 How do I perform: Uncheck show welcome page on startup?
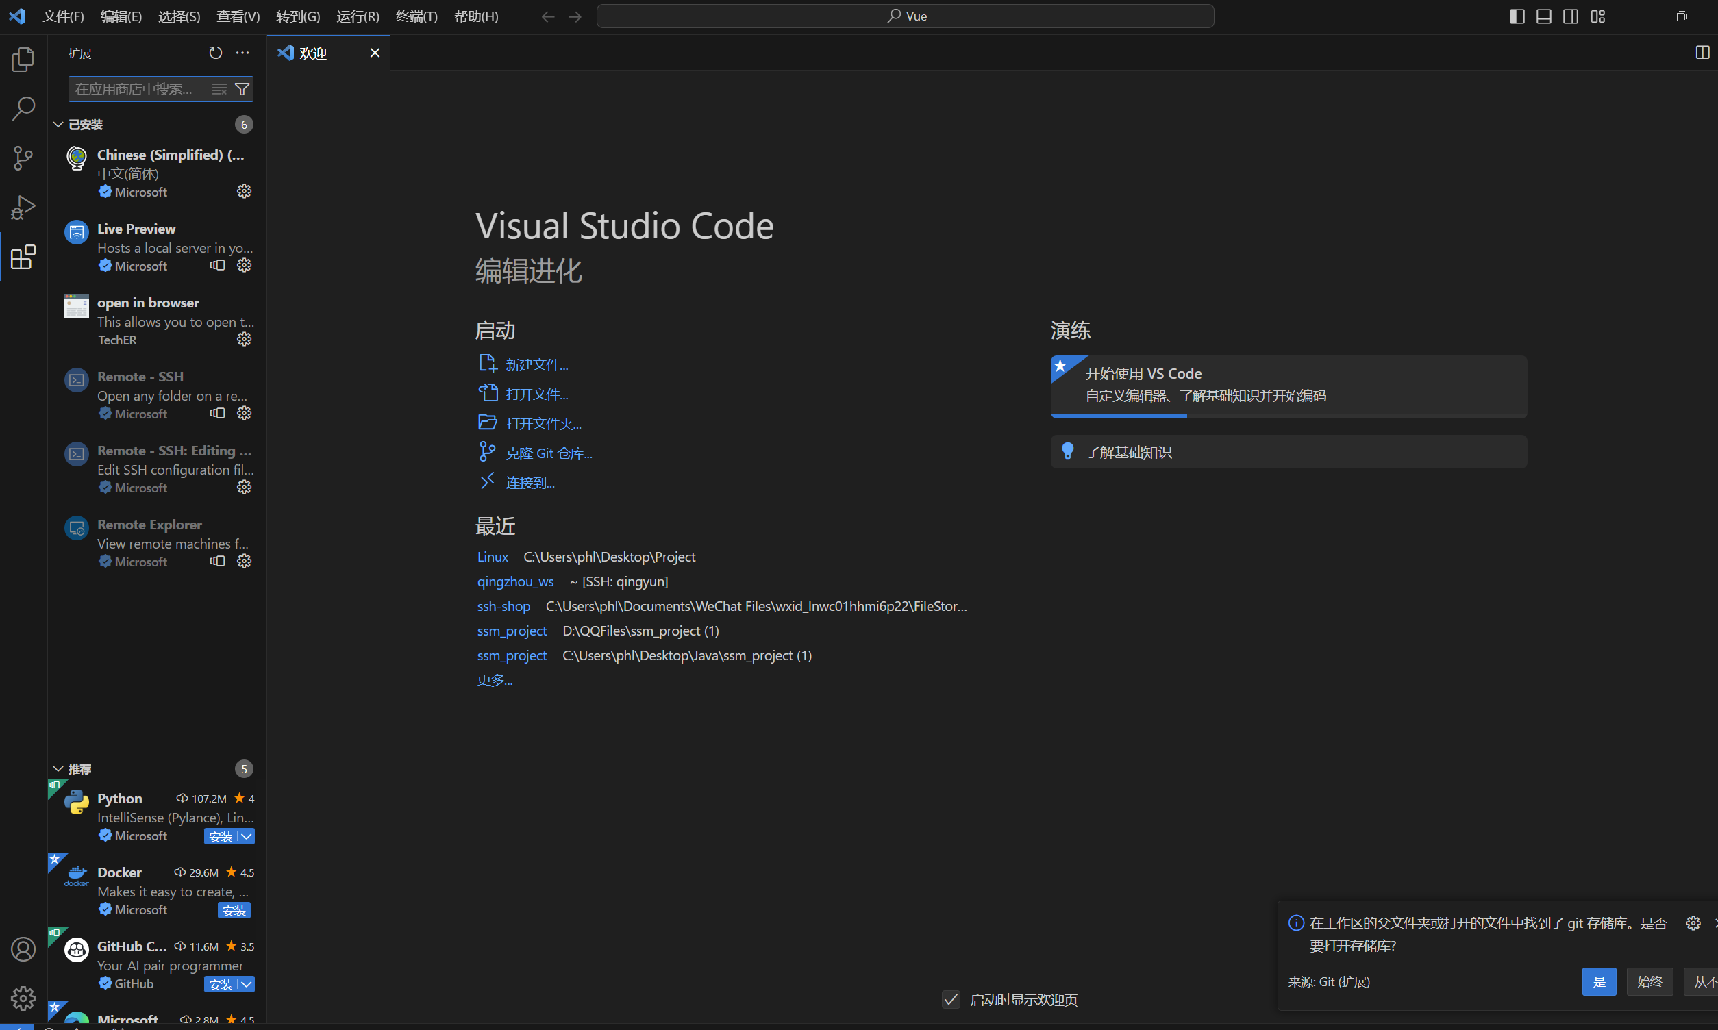click(x=951, y=999)
